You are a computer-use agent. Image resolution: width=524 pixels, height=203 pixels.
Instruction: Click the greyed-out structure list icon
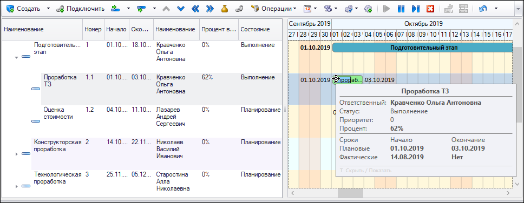463,9
